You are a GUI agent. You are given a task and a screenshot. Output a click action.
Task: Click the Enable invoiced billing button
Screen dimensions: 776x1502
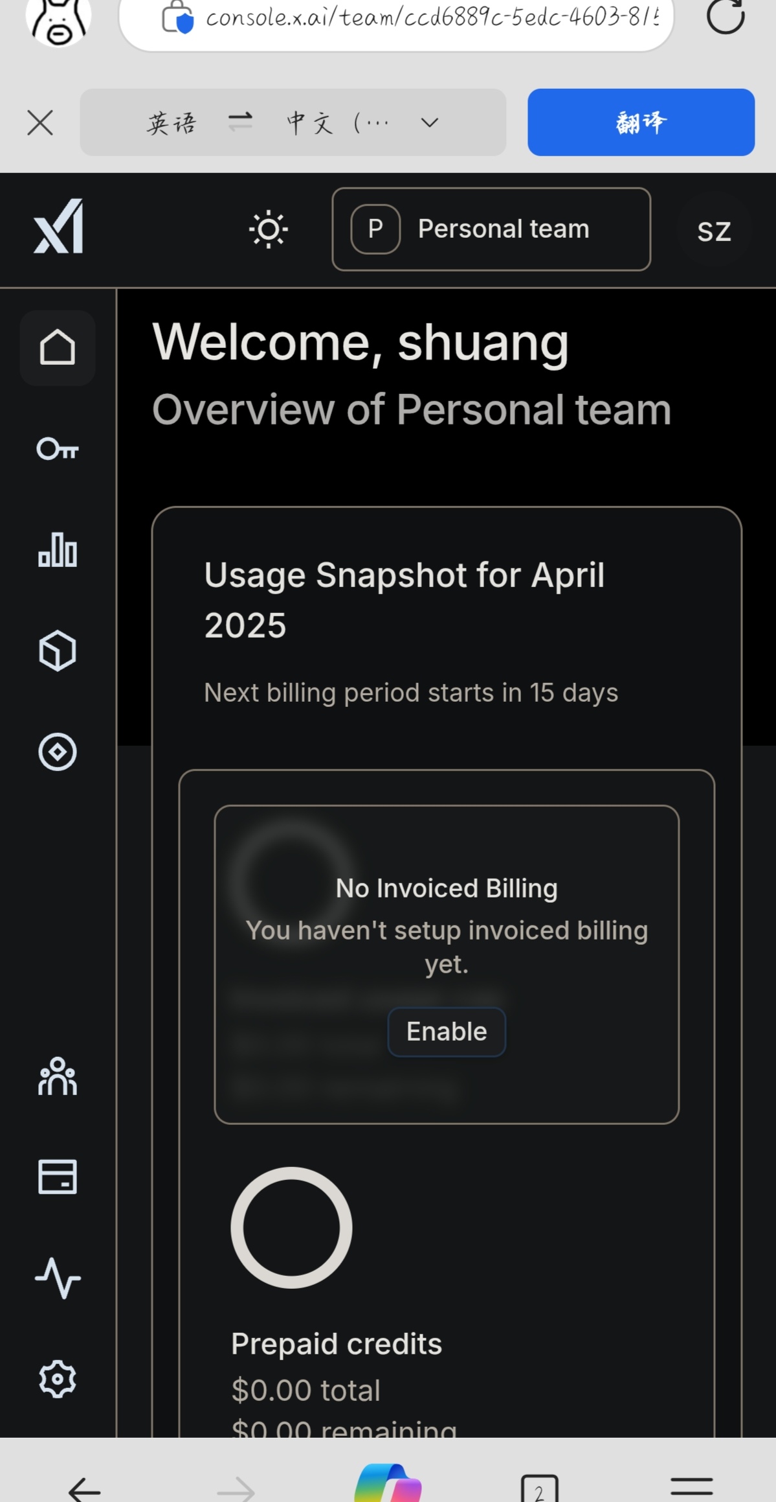[x=447, y=1032]
